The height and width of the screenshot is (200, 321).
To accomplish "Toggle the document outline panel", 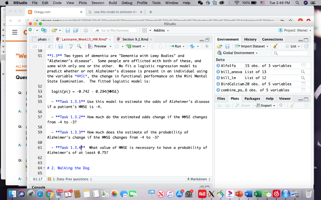I will tap(206, 46).
